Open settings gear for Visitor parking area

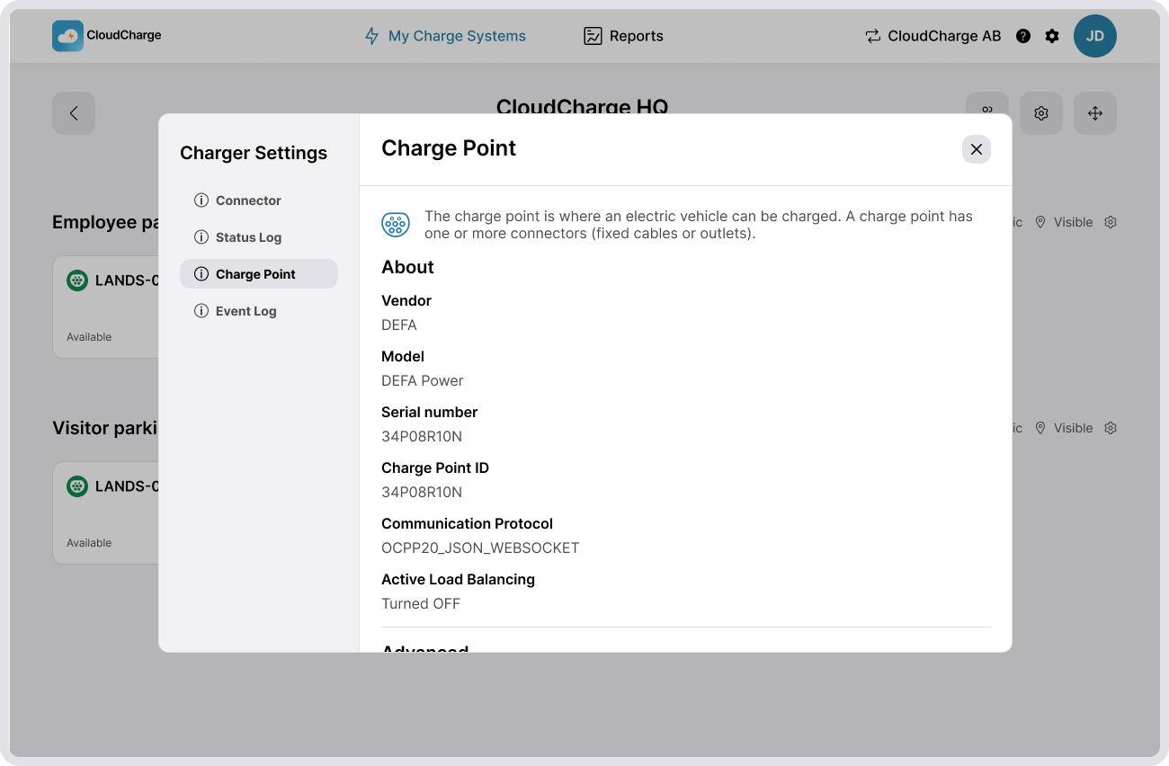(x=1110, y=428)
